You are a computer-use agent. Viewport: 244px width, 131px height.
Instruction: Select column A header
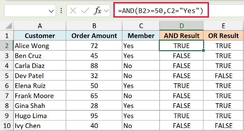coord(40,26)
